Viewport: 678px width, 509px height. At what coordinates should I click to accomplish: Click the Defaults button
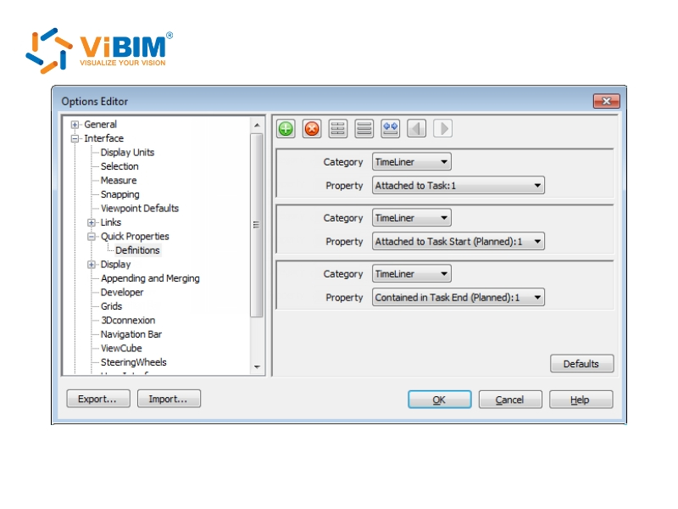pyautogui.click(x=581, y=363)
